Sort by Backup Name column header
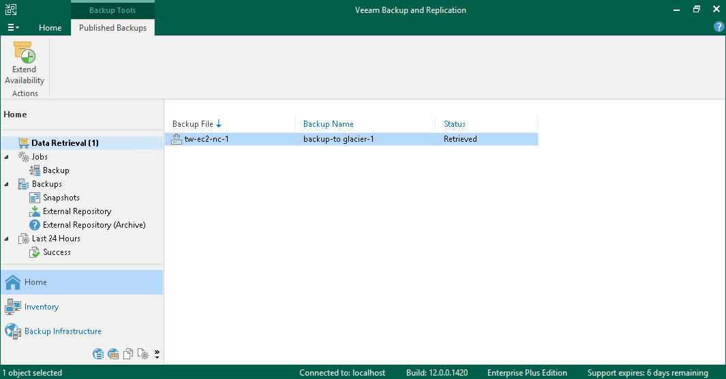Viewport: 726px width, 379px height. [x=329, y=124]
